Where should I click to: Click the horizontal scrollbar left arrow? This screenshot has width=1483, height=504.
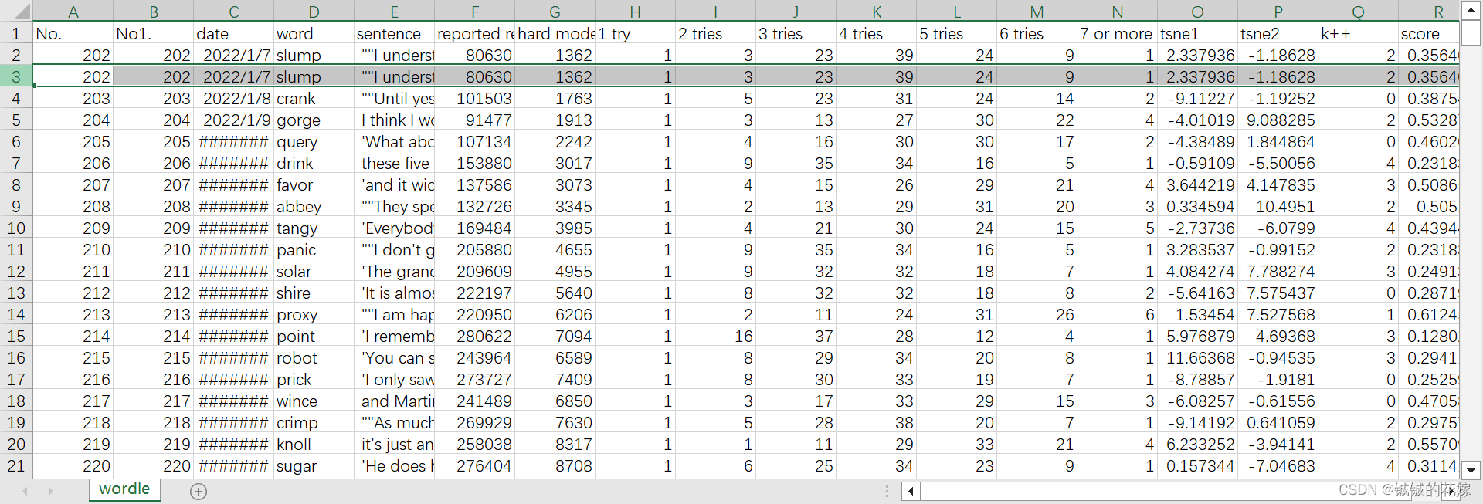(911, 491)
